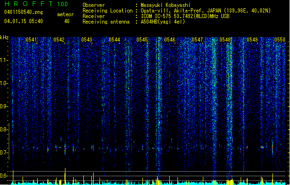The width and height of the screenshot is (290, 185).
Task: Click the 0544 time marker
Action: pos(114,40)
